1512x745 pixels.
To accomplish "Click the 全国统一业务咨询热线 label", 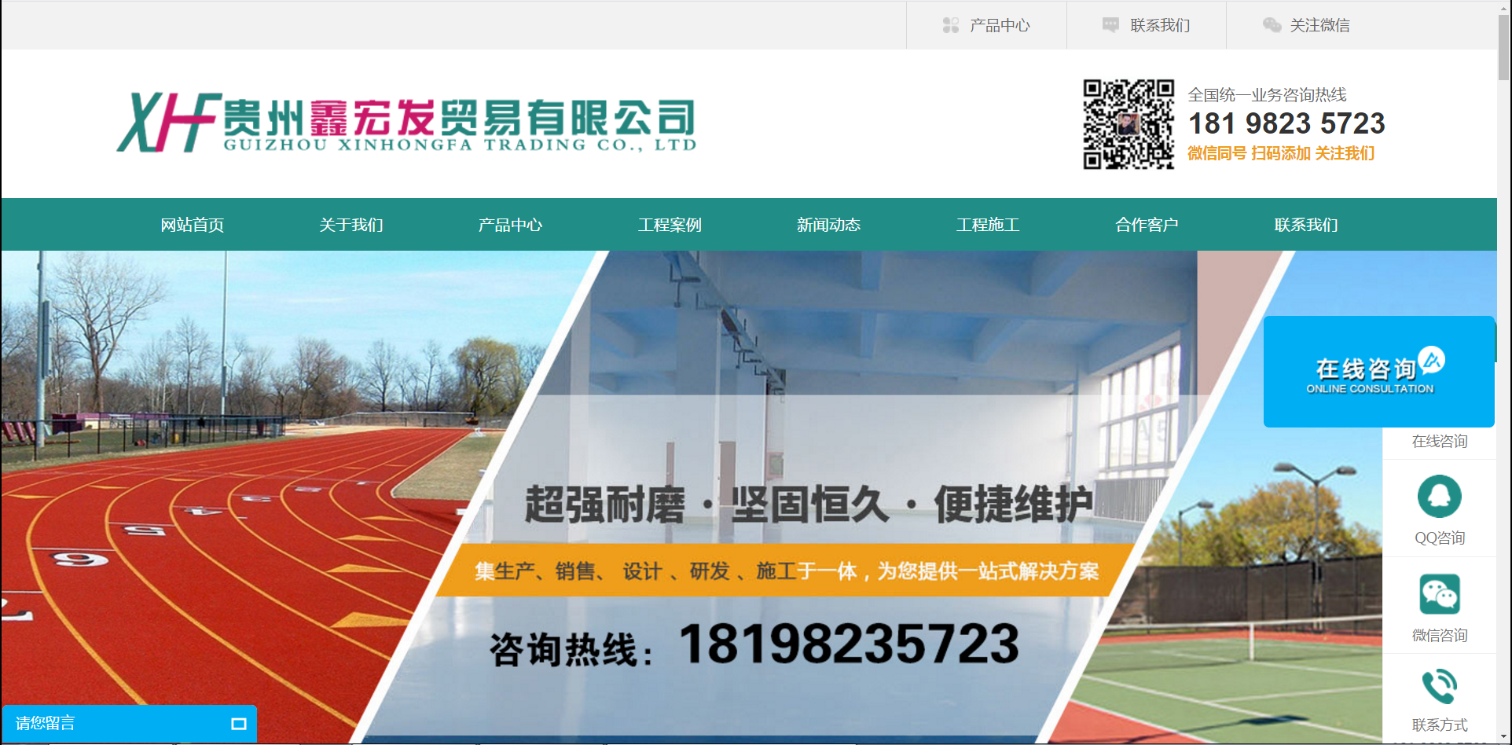I will tap(1267, 95).
